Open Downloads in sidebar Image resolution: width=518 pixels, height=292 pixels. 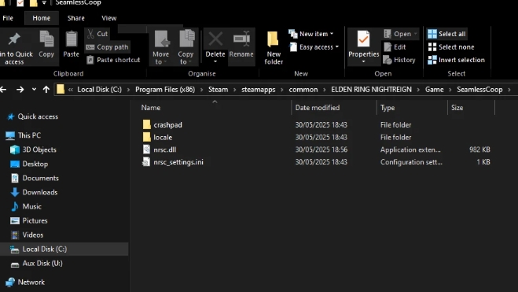pyautogui.click(x=39, y=192)
